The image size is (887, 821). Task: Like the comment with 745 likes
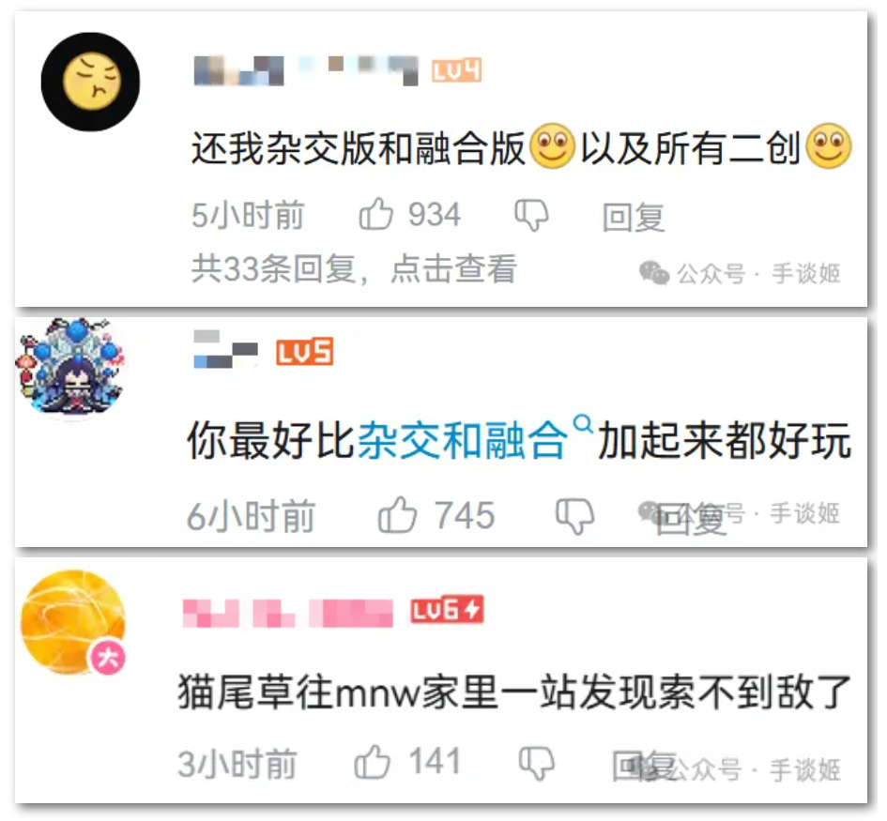[x=397, y=515]
